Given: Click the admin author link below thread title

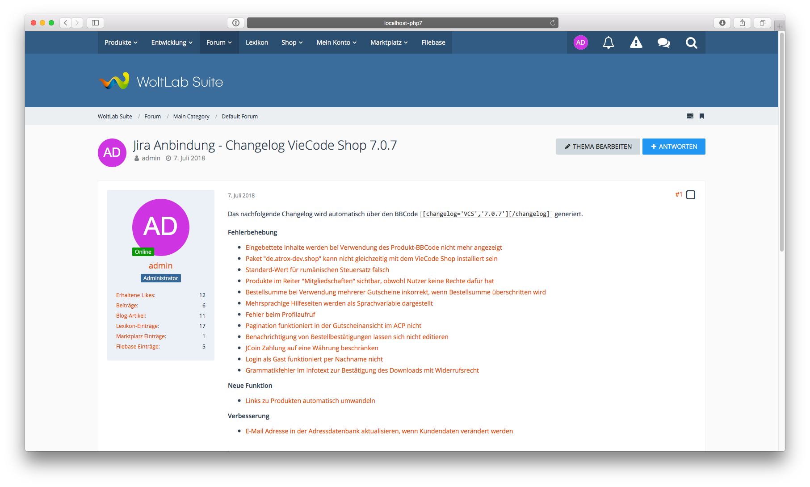Looking at the screenshot, I should (151, 158).
